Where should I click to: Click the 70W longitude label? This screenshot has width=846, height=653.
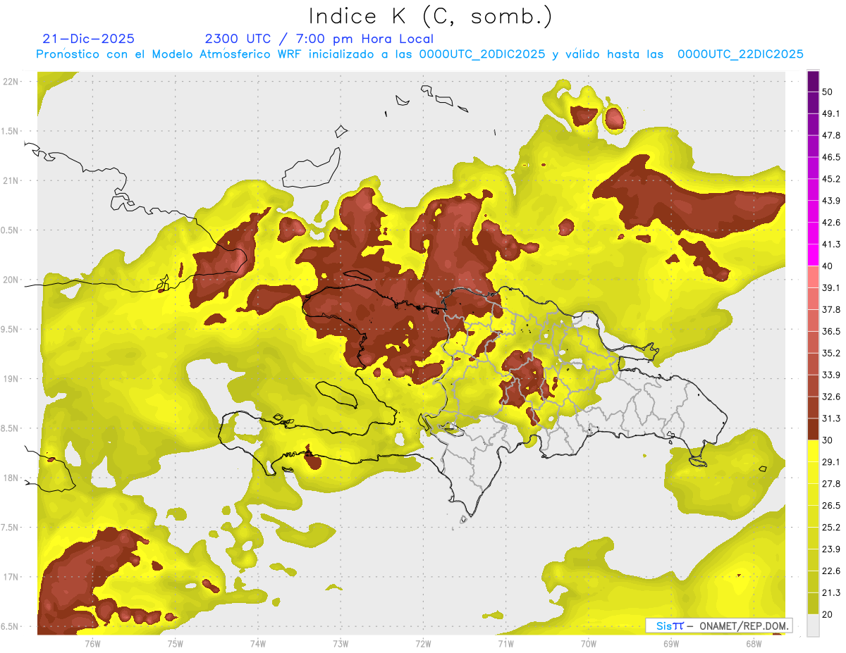[x=588, y=644]
